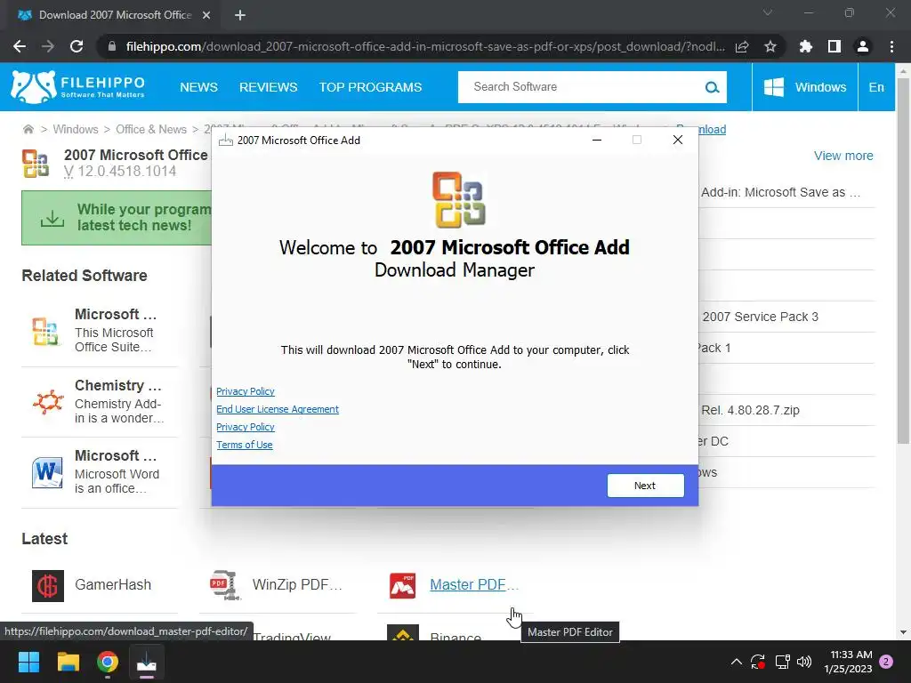
Task: Bookmark this page with the star
Action: [770, 46]
